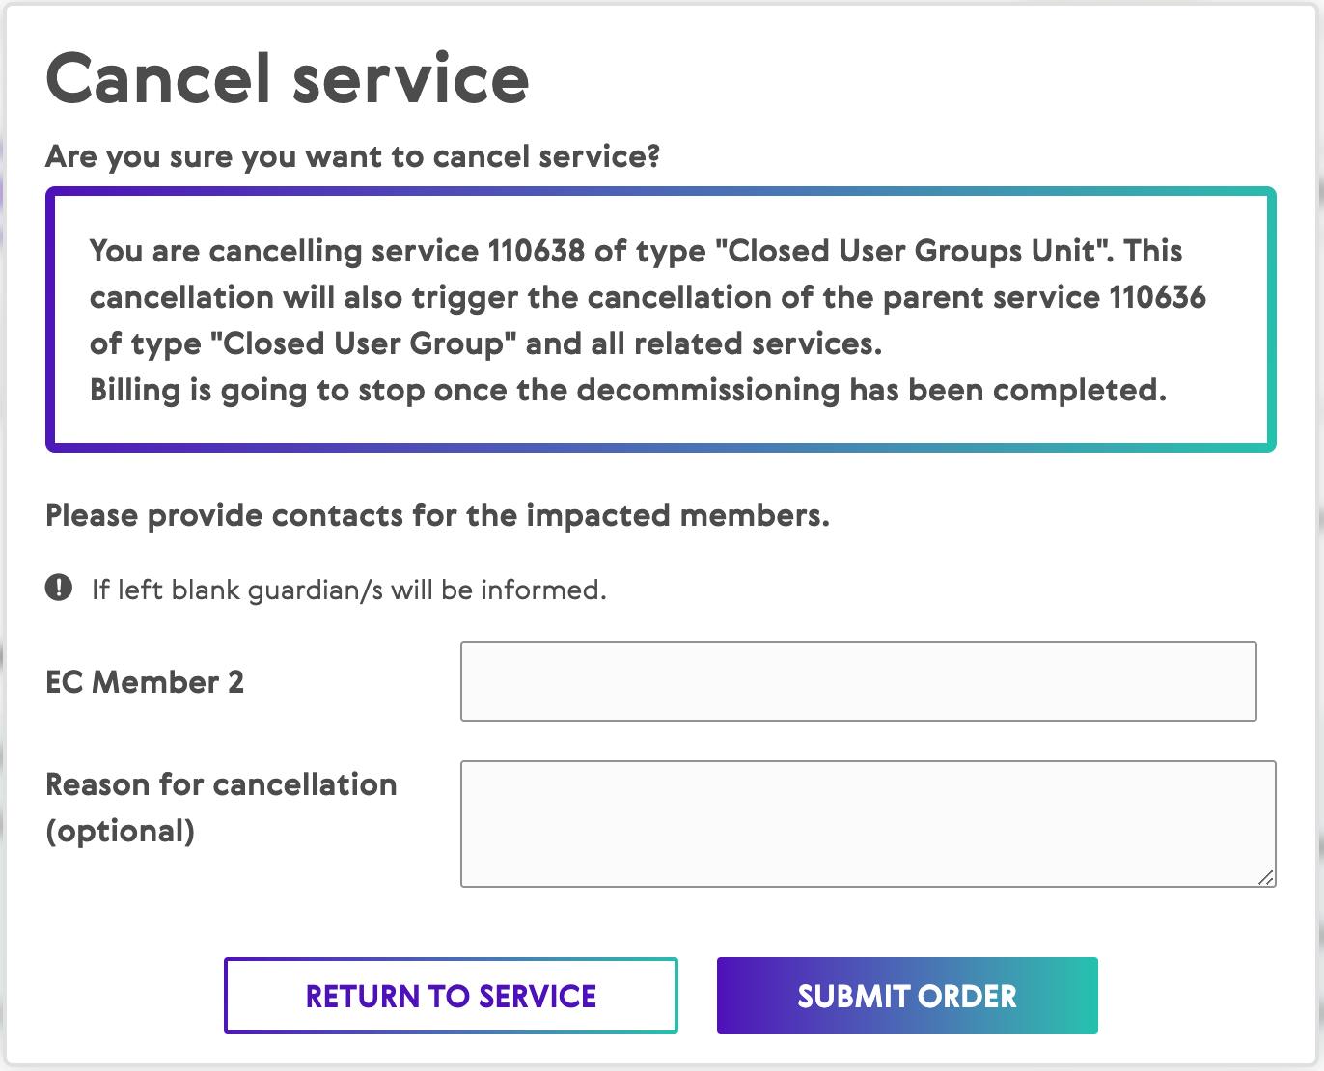The image size is (1324, 1071).
Task: Click the Reason for cancellation text area
Action: (868, 823)
